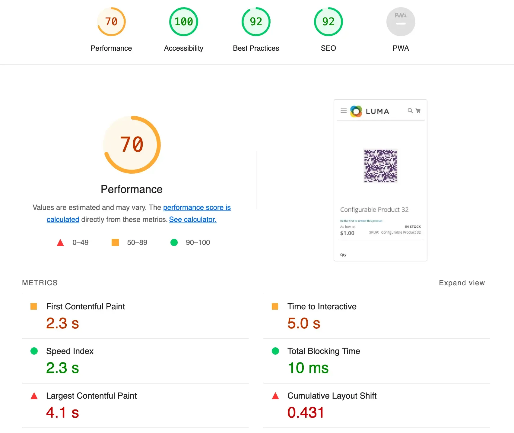Open the 'performance score is calculated' link
The width and height of the screenshot is (514, 433).
pyautogui.click(x=197, y=207)
